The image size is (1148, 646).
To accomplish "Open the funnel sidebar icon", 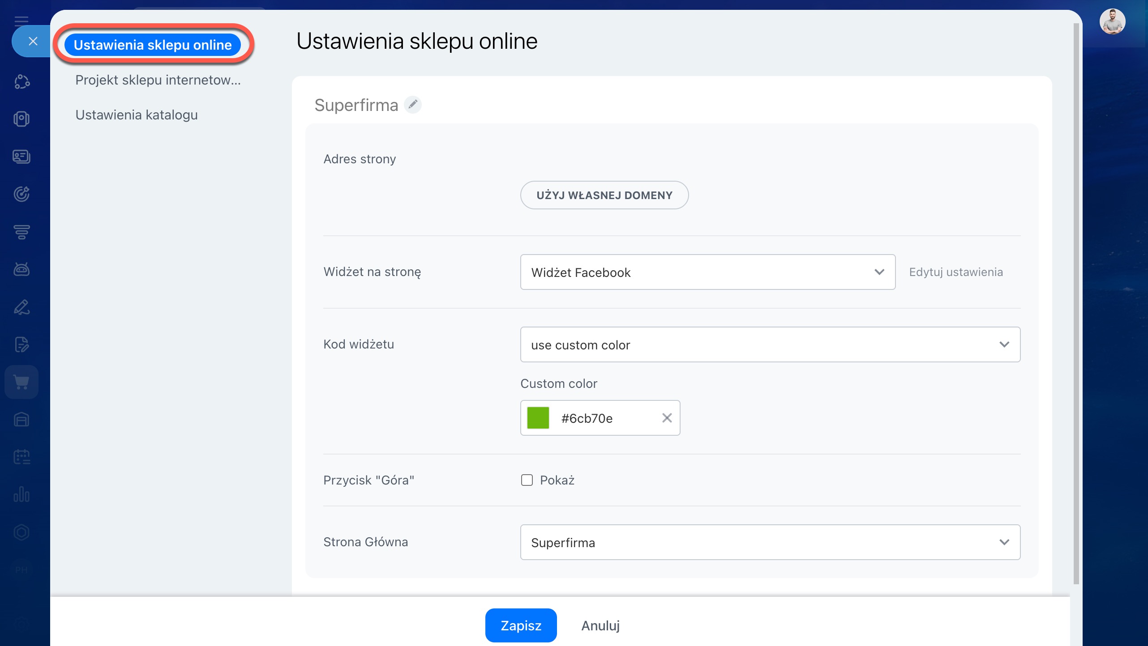I will [x=21, y=232].
